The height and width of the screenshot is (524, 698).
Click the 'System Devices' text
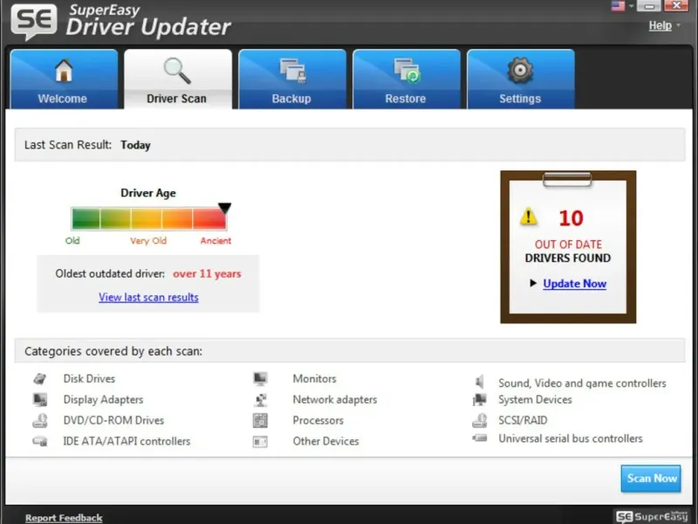pos(535,400)
